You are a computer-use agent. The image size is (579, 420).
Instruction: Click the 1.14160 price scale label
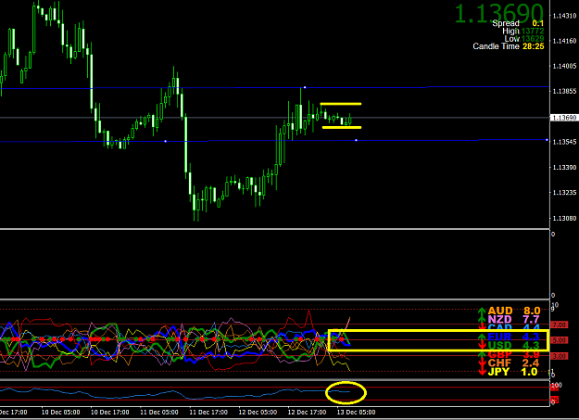(564, 41)
